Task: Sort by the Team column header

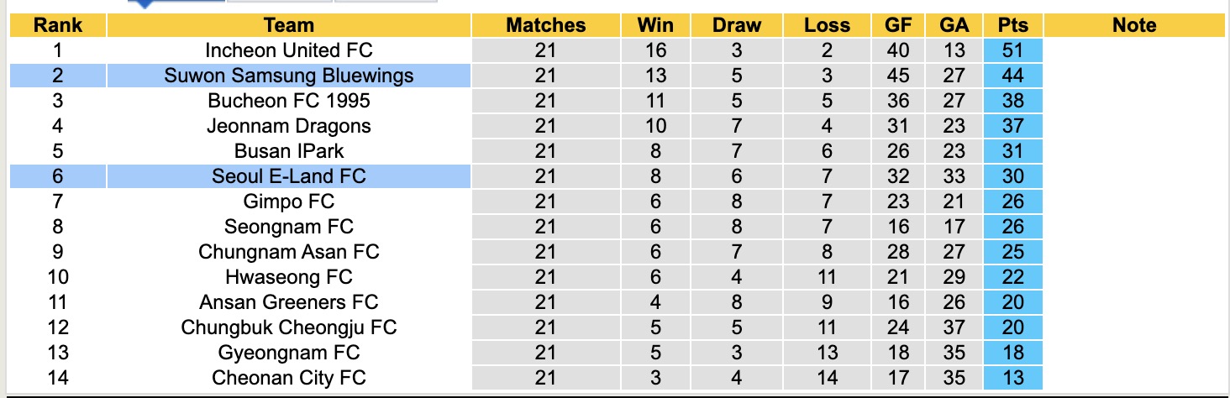Action: pyautogui.click(x=288, y=25)
